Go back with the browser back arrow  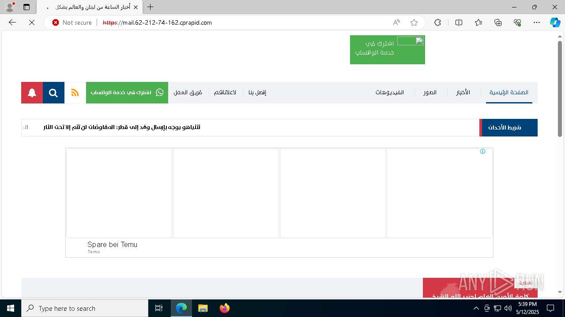[12, 22]
